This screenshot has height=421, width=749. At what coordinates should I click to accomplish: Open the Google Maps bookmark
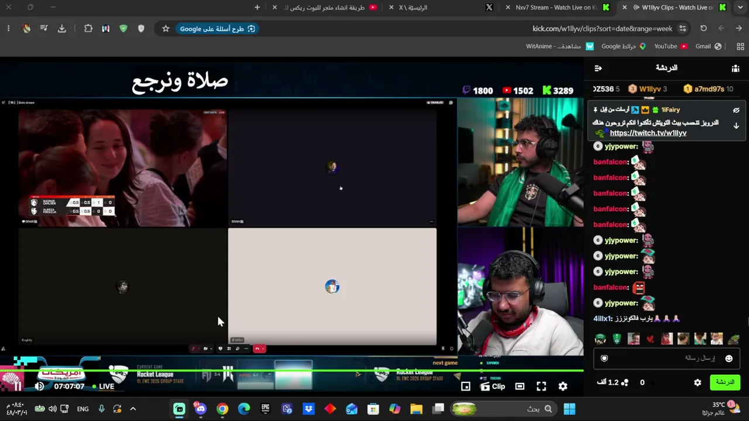pos(623,46)
